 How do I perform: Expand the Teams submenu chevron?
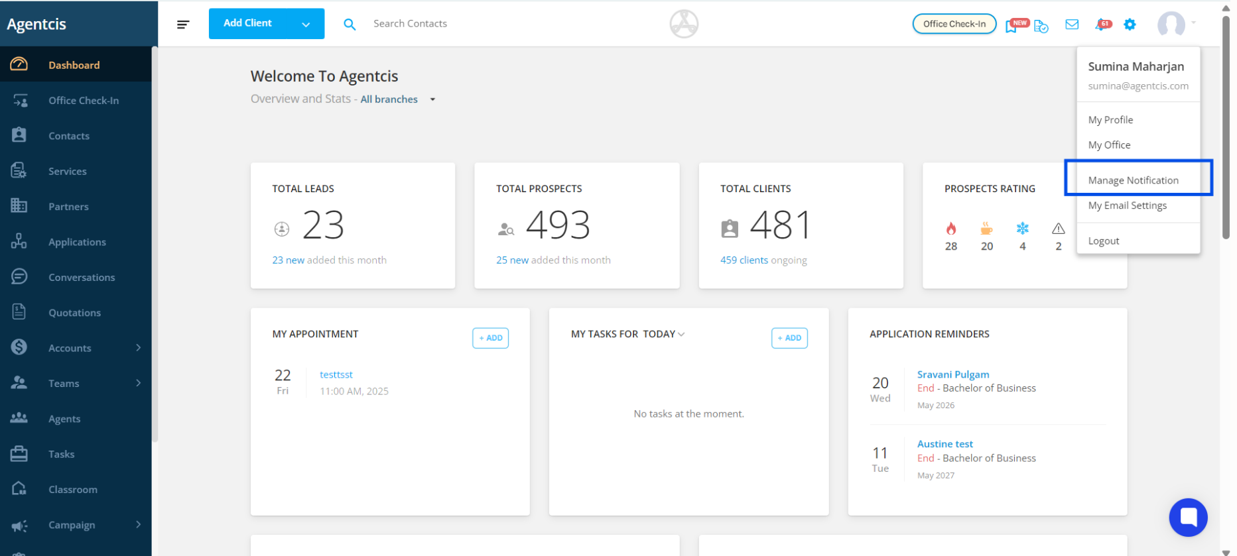(138, 383)
